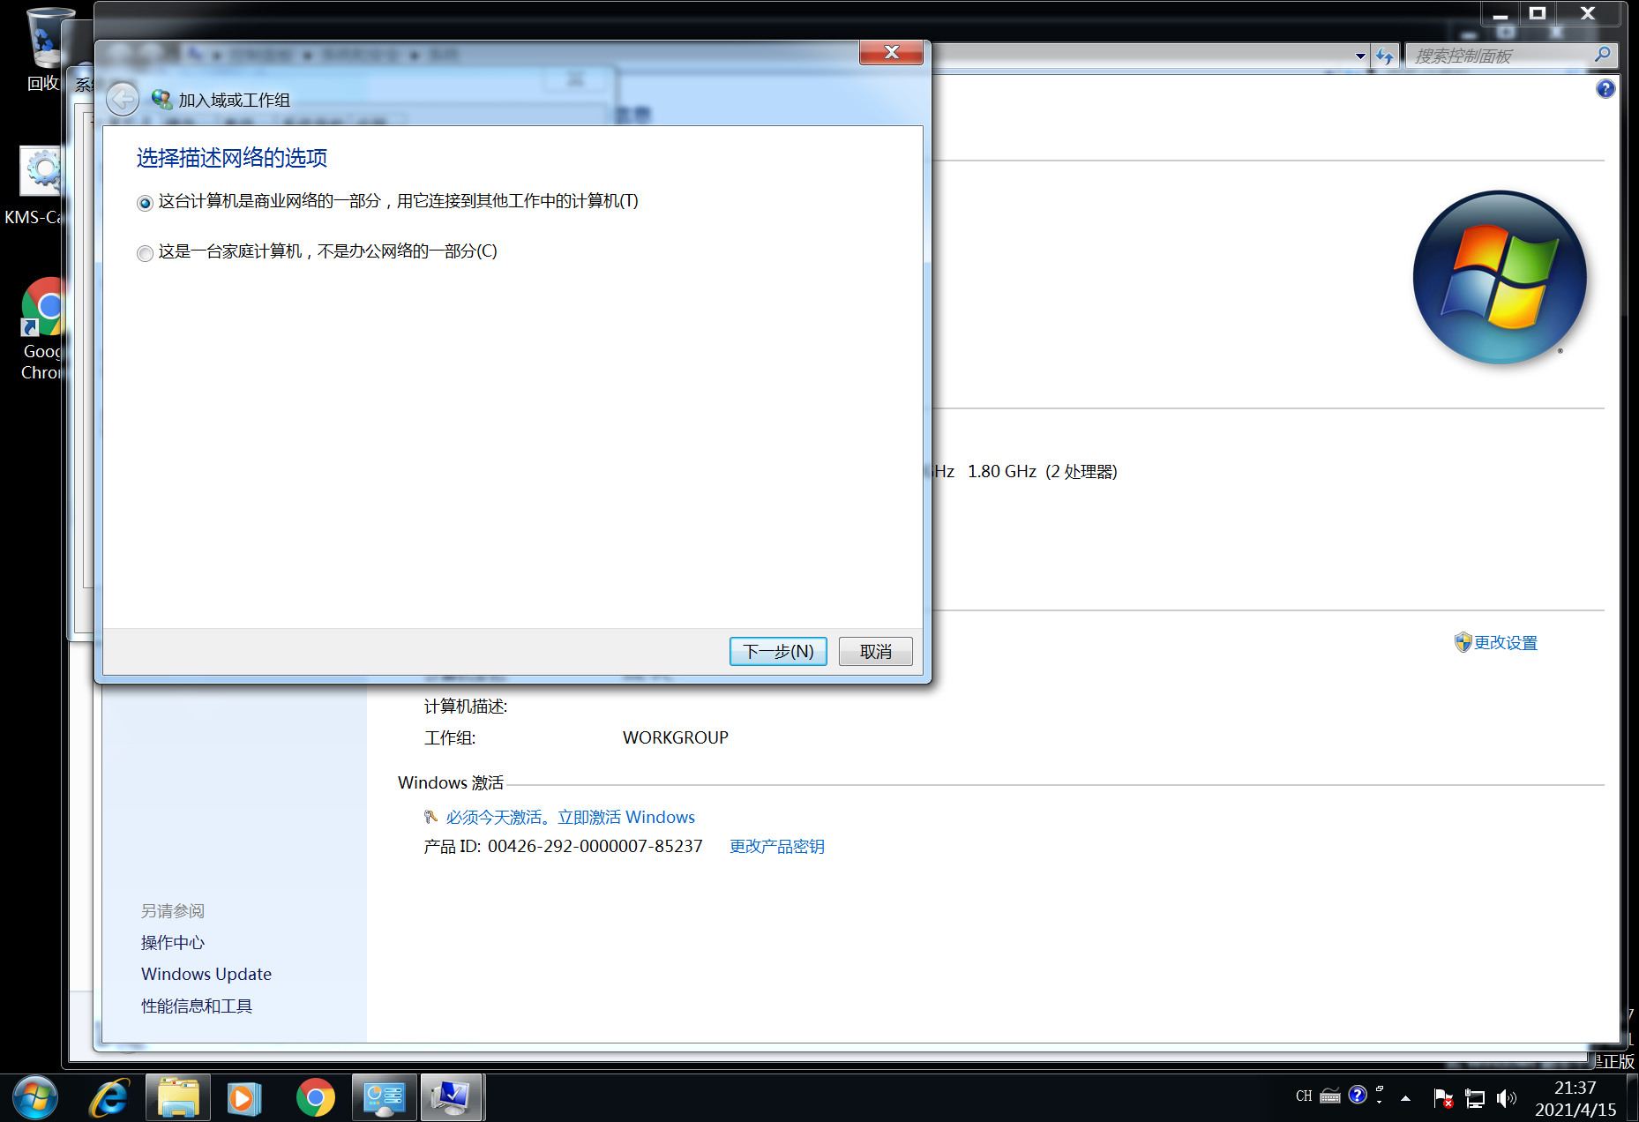Click the 计算机描述: label
Screen dimensions: 1639x1122
pos(466,706)
